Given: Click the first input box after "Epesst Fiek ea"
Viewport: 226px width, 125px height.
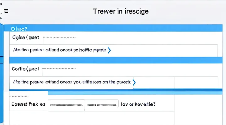Looking at the screenshot, I should [67, 105].
